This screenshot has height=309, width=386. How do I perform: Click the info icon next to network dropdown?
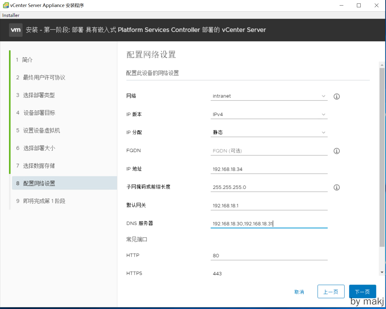click(337, 96)
